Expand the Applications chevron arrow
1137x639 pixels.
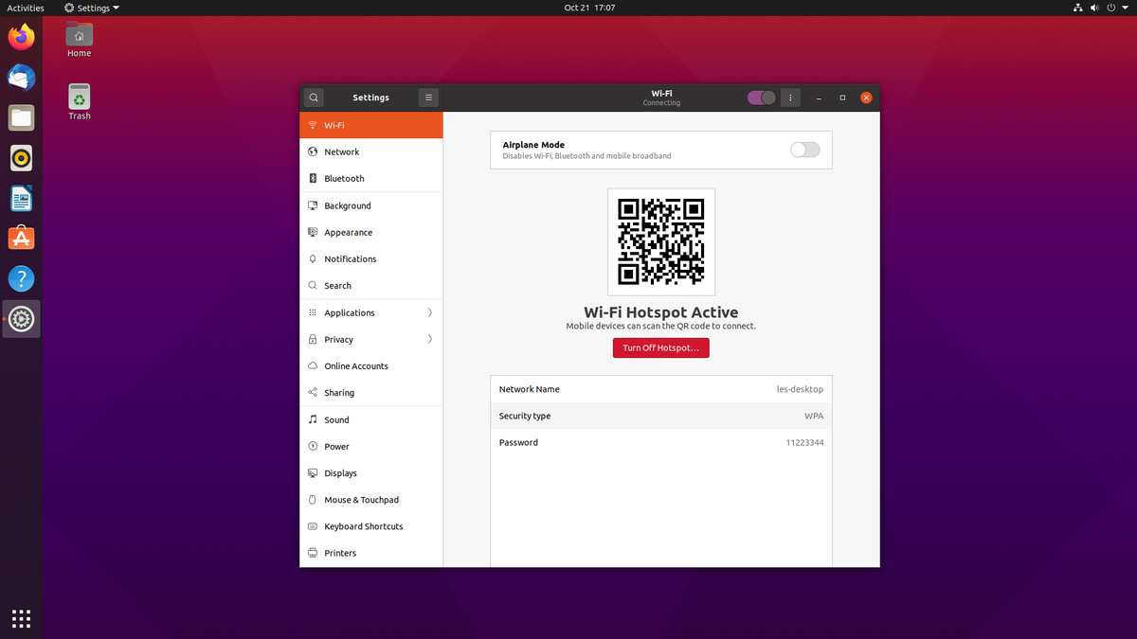pos(430,312)
